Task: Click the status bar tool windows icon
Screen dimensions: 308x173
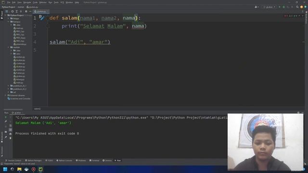Action: 2,163
